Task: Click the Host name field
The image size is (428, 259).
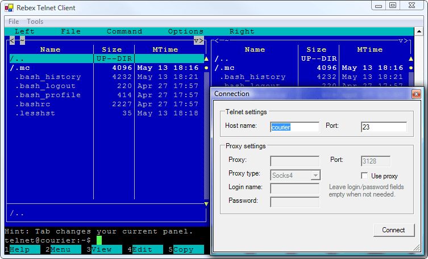Action: coord(294,127)
